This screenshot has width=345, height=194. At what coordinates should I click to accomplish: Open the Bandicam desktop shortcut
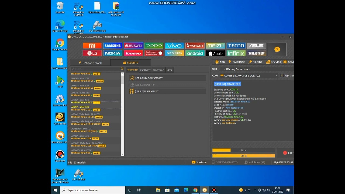tap(60, 156)
